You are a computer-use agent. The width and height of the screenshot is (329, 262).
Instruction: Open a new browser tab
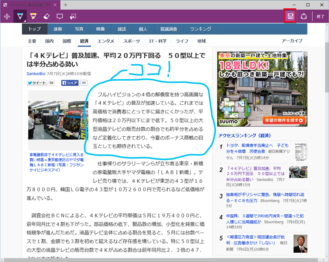[65, 5]
